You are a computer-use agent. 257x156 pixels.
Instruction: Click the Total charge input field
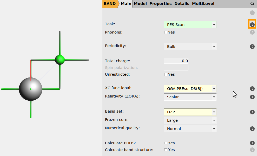176,61
